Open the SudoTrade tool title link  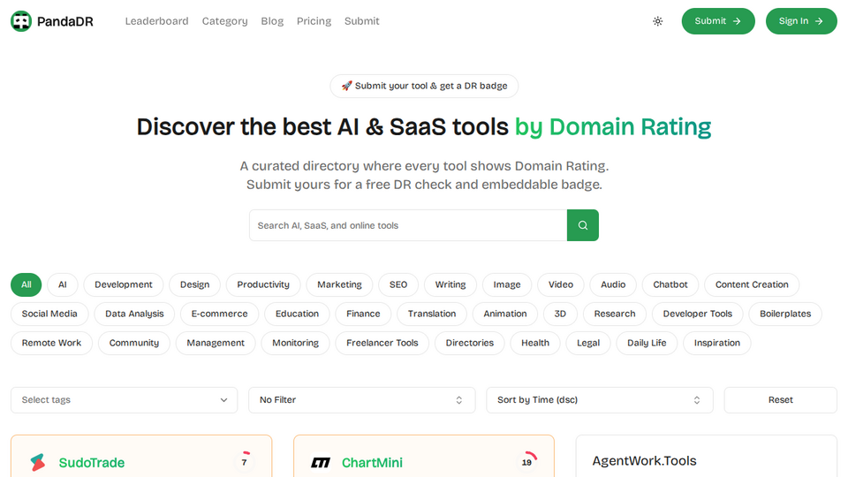91,462
